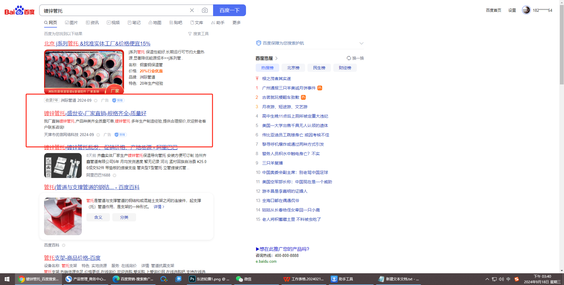Switch to the 图片 search tab
This screenshot has width=564, height=285.
pyautogui.click(x=71, y=23)
